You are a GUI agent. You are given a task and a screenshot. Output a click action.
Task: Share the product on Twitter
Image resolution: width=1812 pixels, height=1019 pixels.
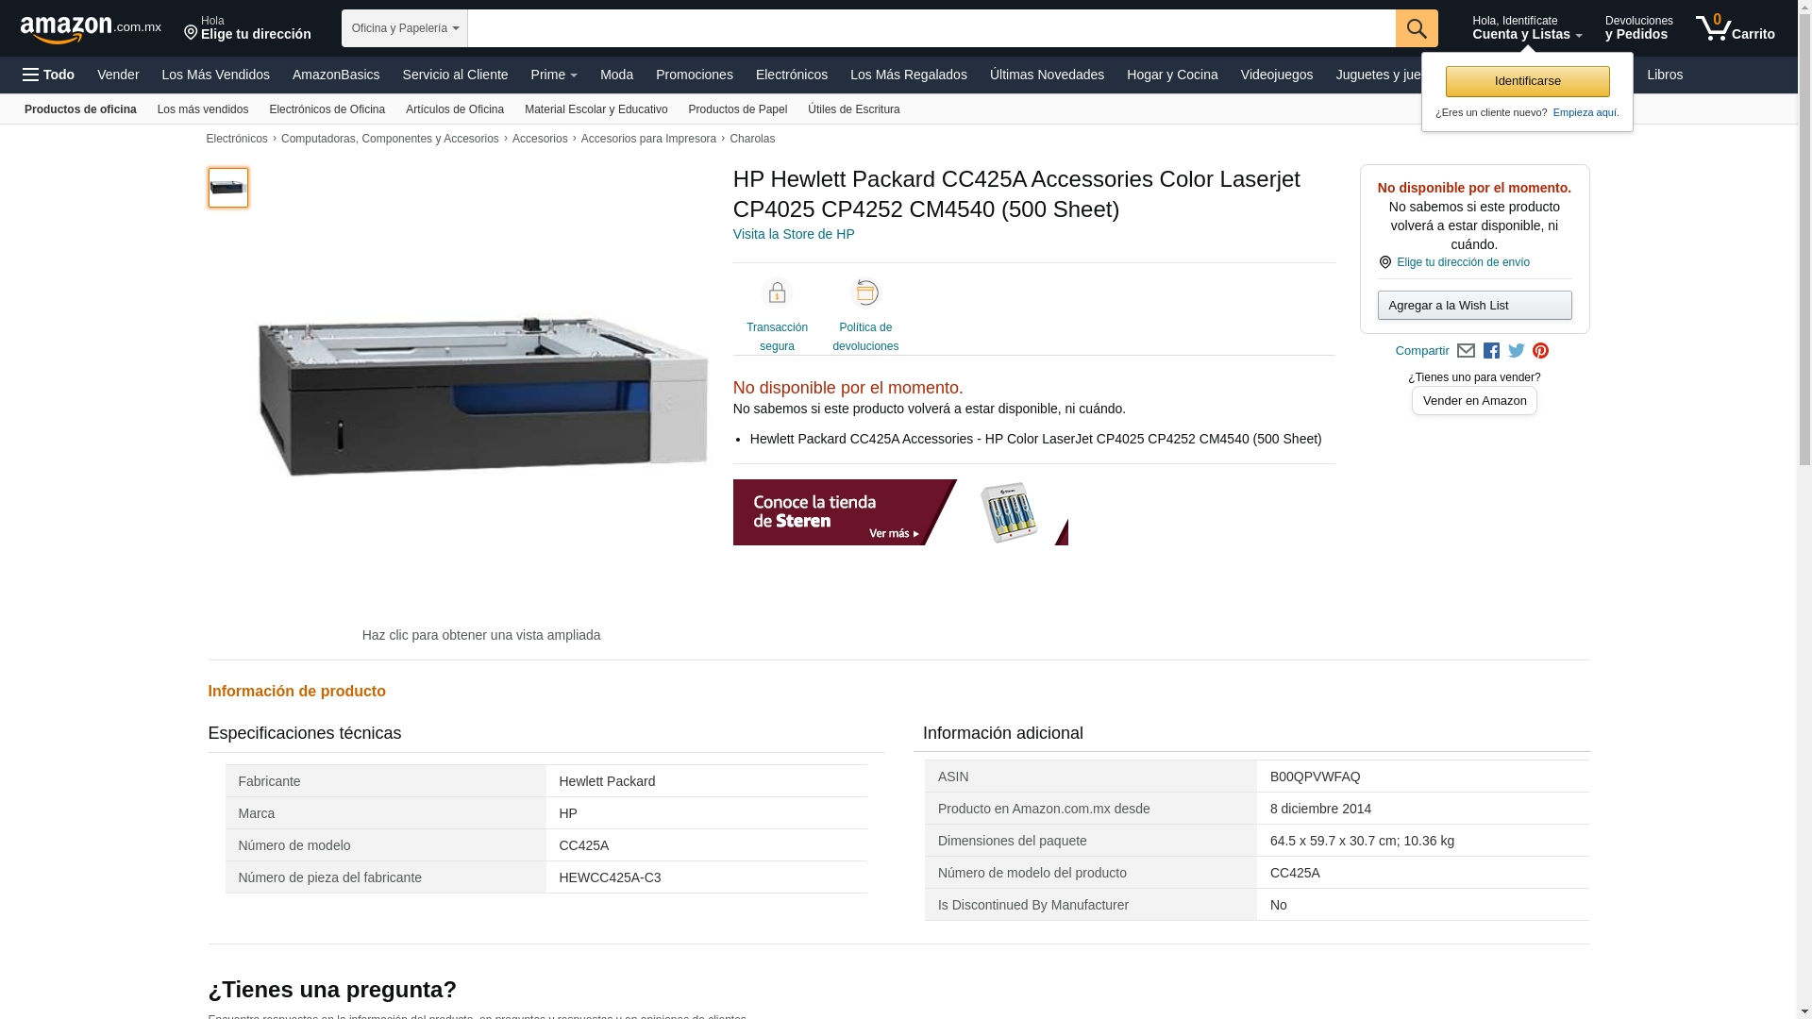click(x=1517, y=351)
